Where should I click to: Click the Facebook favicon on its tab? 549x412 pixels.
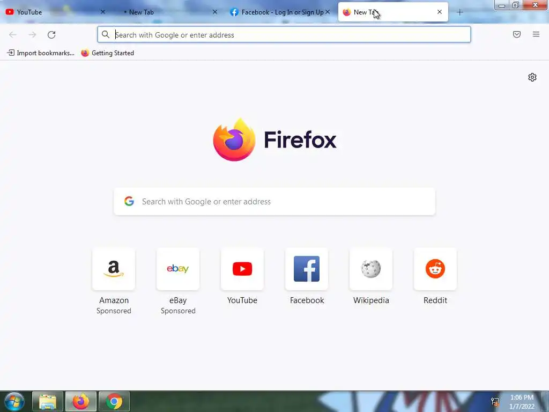(x=234, y=12)
